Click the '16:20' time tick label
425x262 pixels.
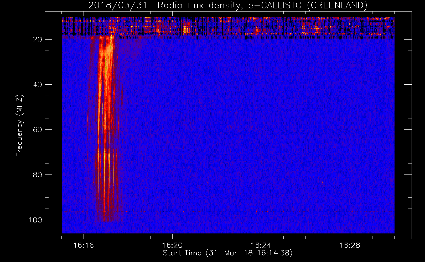(172, 245)
